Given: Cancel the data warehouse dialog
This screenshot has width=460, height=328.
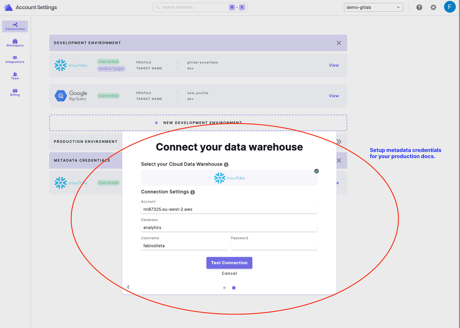Looking at the screenshot, I should [x=229, y=273].
